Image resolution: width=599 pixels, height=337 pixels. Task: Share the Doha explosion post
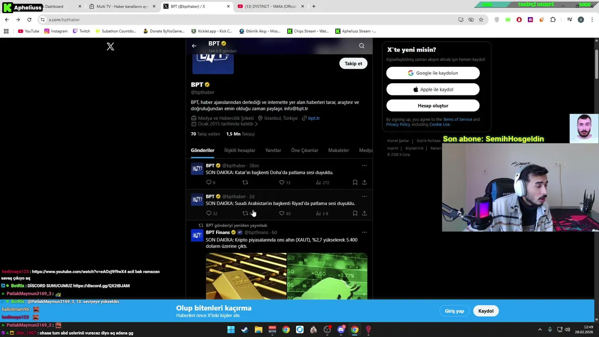tap(365, 183)
